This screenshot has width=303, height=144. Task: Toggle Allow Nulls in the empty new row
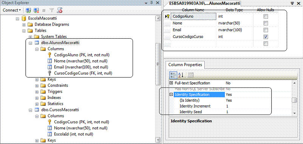(x=266, y=44)
